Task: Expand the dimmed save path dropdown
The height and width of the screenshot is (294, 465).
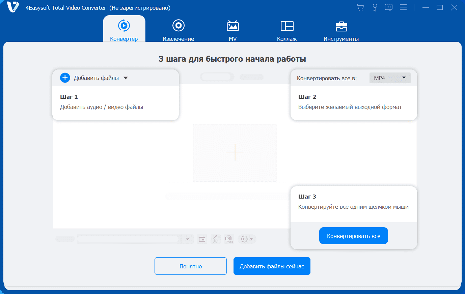Action: [188, 239]
